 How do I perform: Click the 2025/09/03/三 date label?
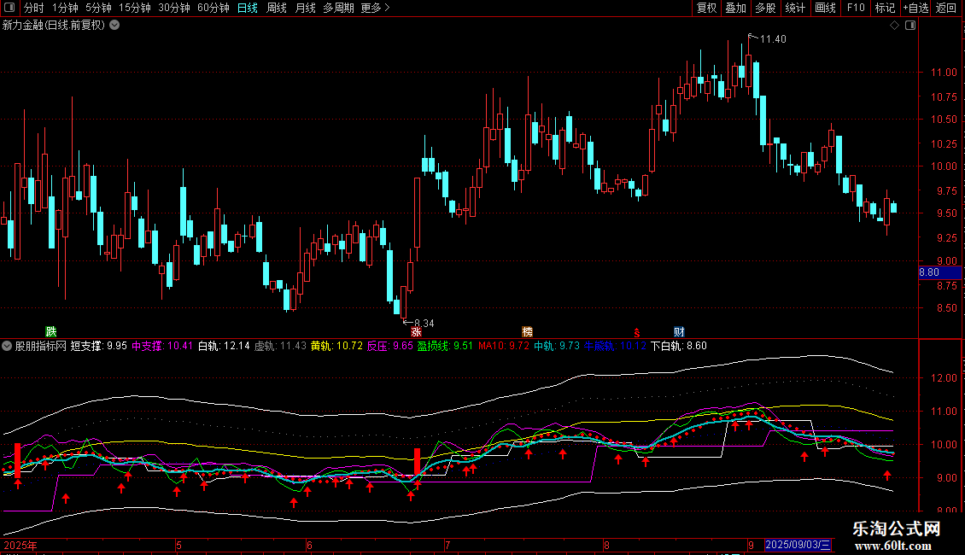pyautogui.click(x=798, y=545)
